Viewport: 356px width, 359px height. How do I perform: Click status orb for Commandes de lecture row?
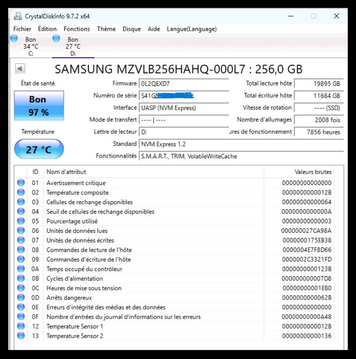click(x=21, y=250)
